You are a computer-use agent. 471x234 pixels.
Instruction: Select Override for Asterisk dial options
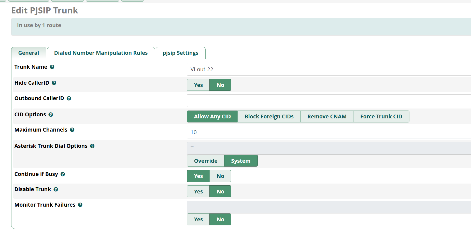pos(206,161)
